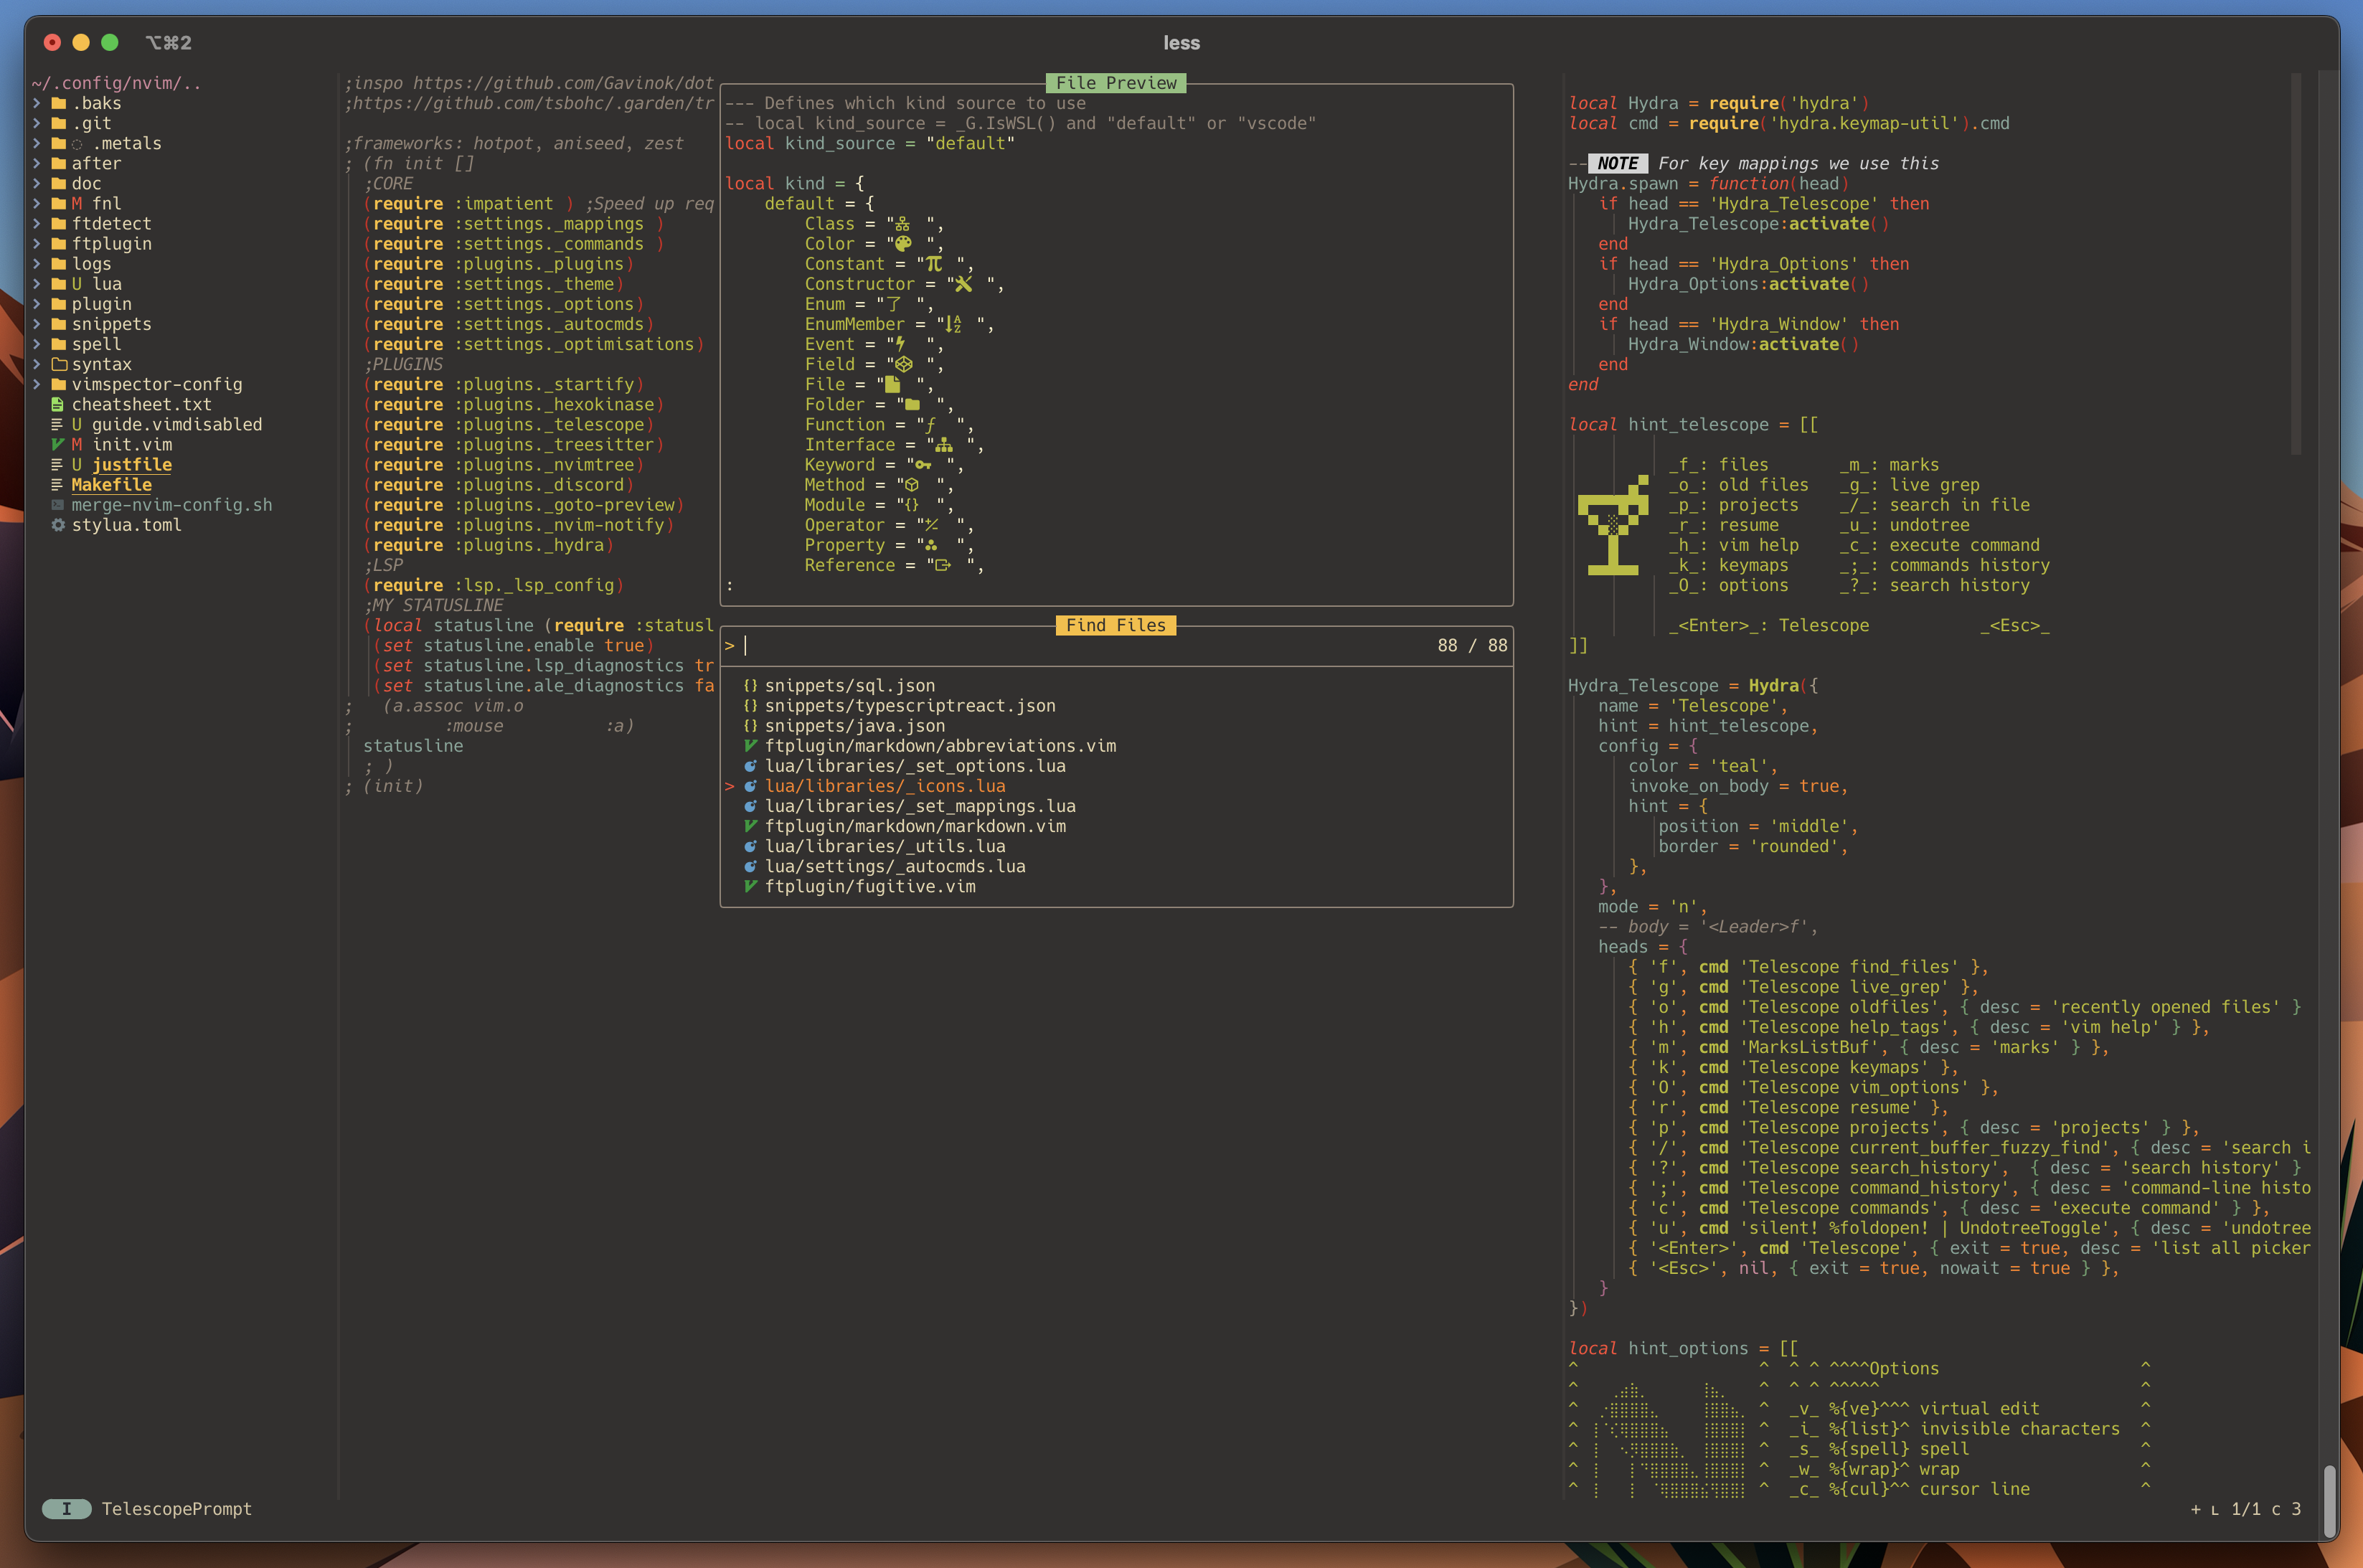Select lua/libraries/_icons.lua result
This screenshot has width=2363, height=1568.
tap(885, 786)
